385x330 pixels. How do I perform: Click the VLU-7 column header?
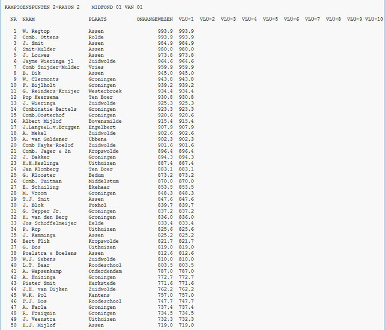pos(313,19)
